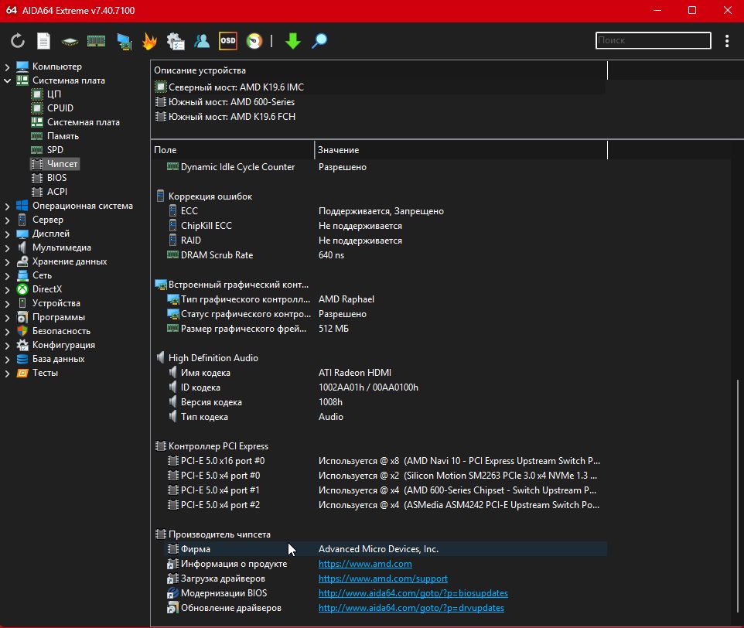Viewport: 744px width, 628px height.
Task: Select the CPUID tree item
Action: click(x=60, y=108)
